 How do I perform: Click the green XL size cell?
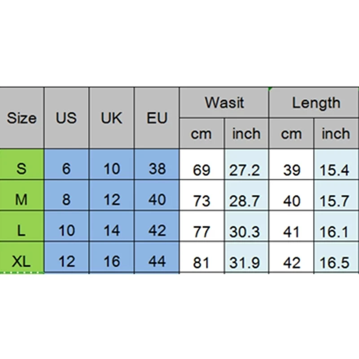[22, 261]
